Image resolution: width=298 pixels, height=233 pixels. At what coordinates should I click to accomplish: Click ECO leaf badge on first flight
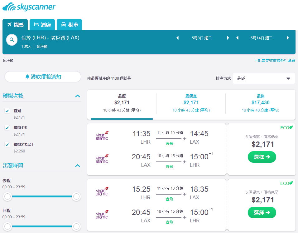point(286,127)
